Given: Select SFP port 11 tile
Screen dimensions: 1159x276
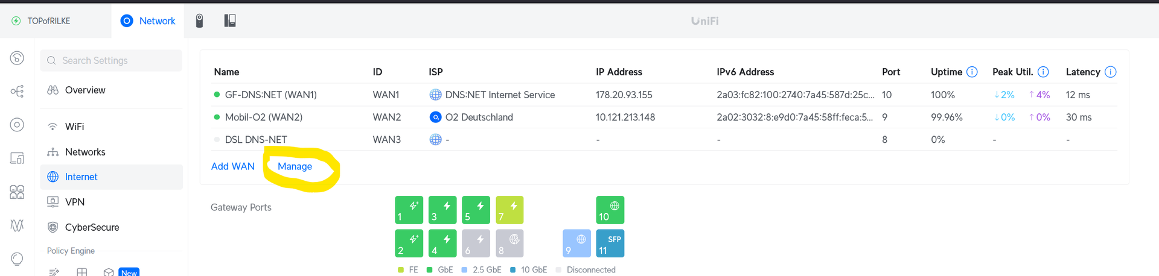Looking at the screenshot, I should click(610, 243).
